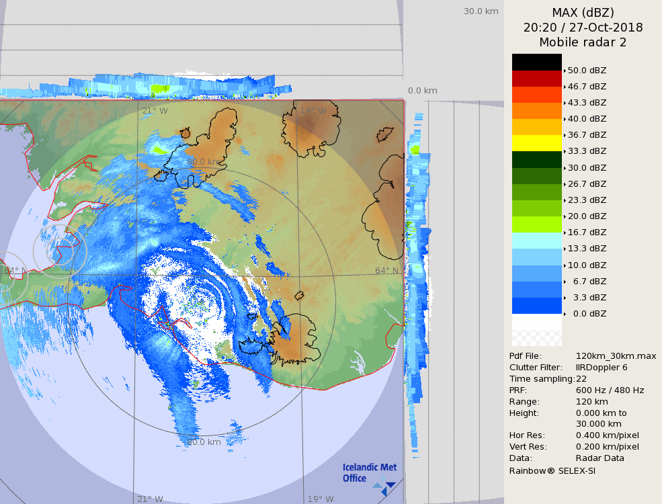
Task: Click the 30.0 km height label at top
Action: (x=481, y=11)
